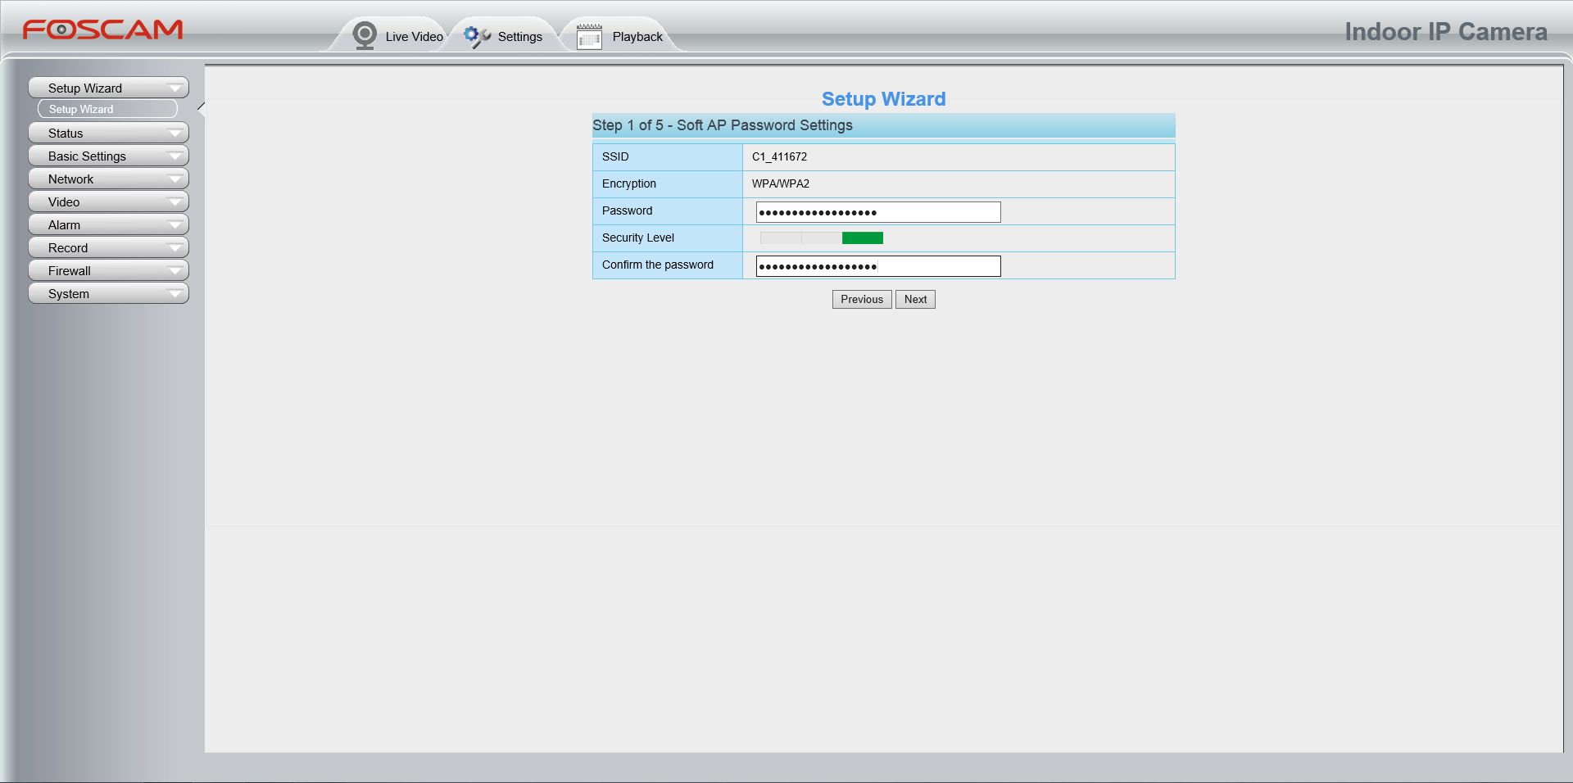
Task: Click the Settings gear icon
Action: coord(477,37)
